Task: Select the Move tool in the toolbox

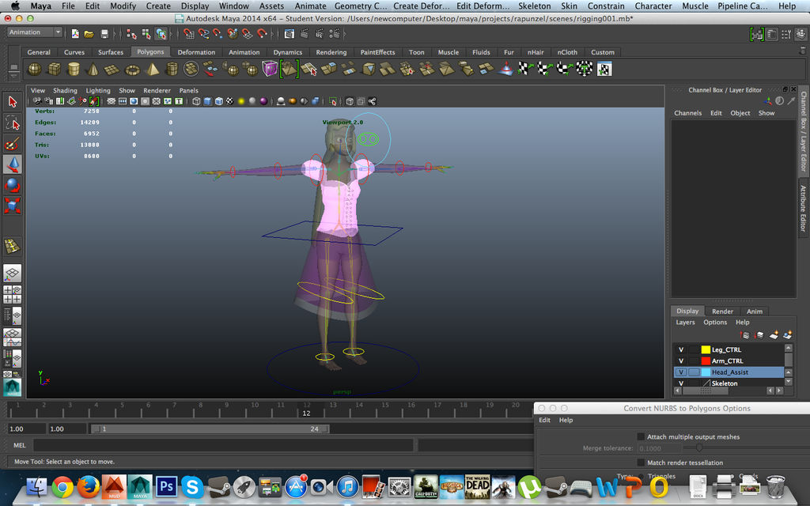Action: click(12, 164)
